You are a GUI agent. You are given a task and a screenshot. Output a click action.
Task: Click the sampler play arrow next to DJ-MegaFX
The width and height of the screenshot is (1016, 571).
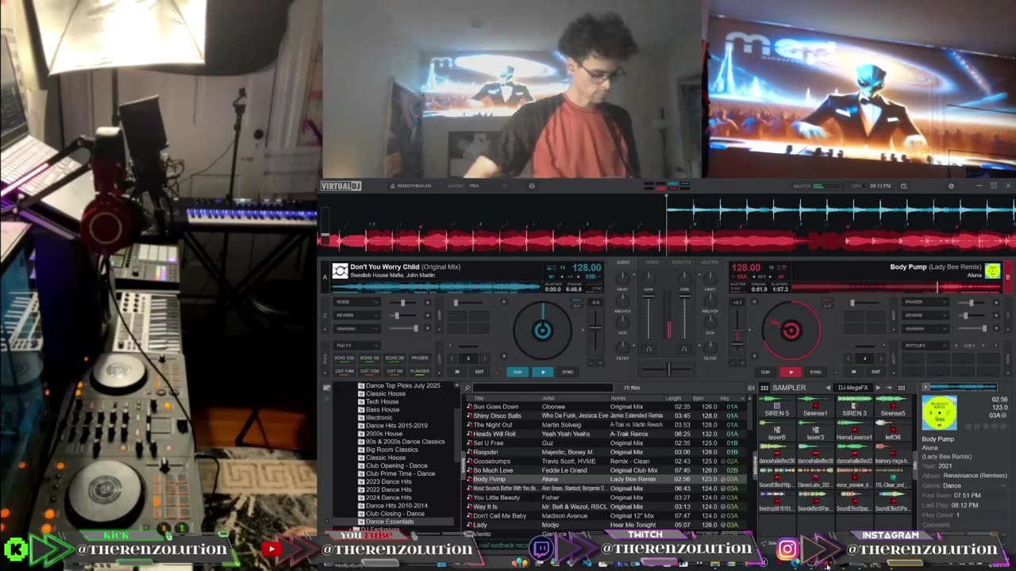[x=878, y=388]
